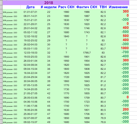Select the Расч СКН value 1980
This screenshot has height=124, width=137.
coord(66,12)
